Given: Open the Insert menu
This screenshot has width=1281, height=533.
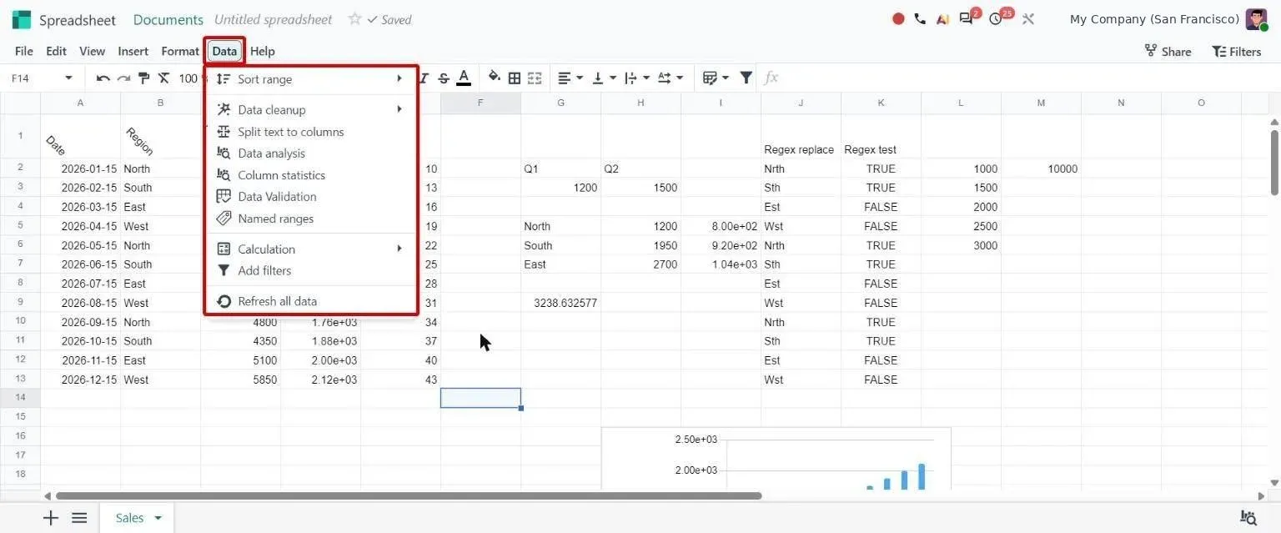Looking at the screenshot, I should coord(133,51).
